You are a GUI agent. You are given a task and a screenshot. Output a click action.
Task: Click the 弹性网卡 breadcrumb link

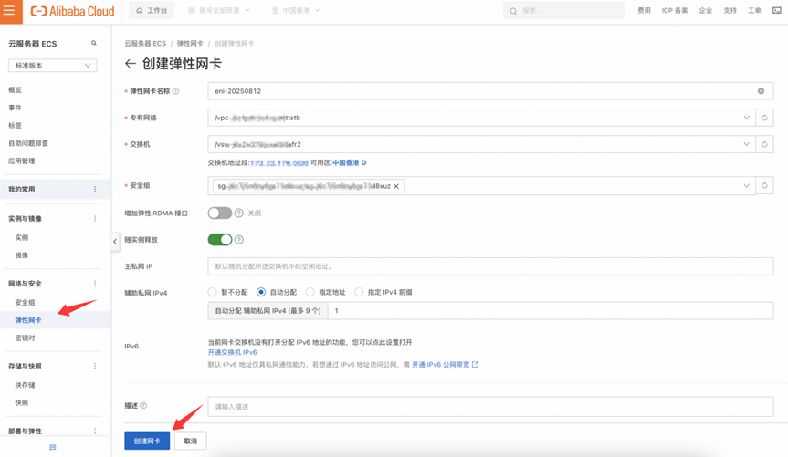pos(190,44)
